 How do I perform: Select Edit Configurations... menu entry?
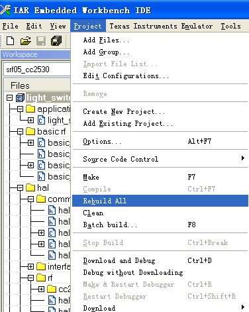(160, 76)
